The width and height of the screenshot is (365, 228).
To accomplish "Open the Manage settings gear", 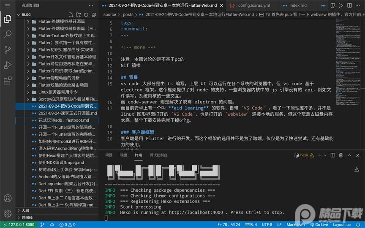I will (x=7, y=213).
